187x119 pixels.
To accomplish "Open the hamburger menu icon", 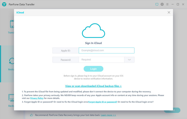I will tap(167, 4).
